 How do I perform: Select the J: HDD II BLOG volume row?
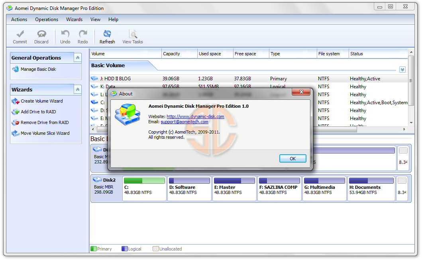(x=249, y=78)
